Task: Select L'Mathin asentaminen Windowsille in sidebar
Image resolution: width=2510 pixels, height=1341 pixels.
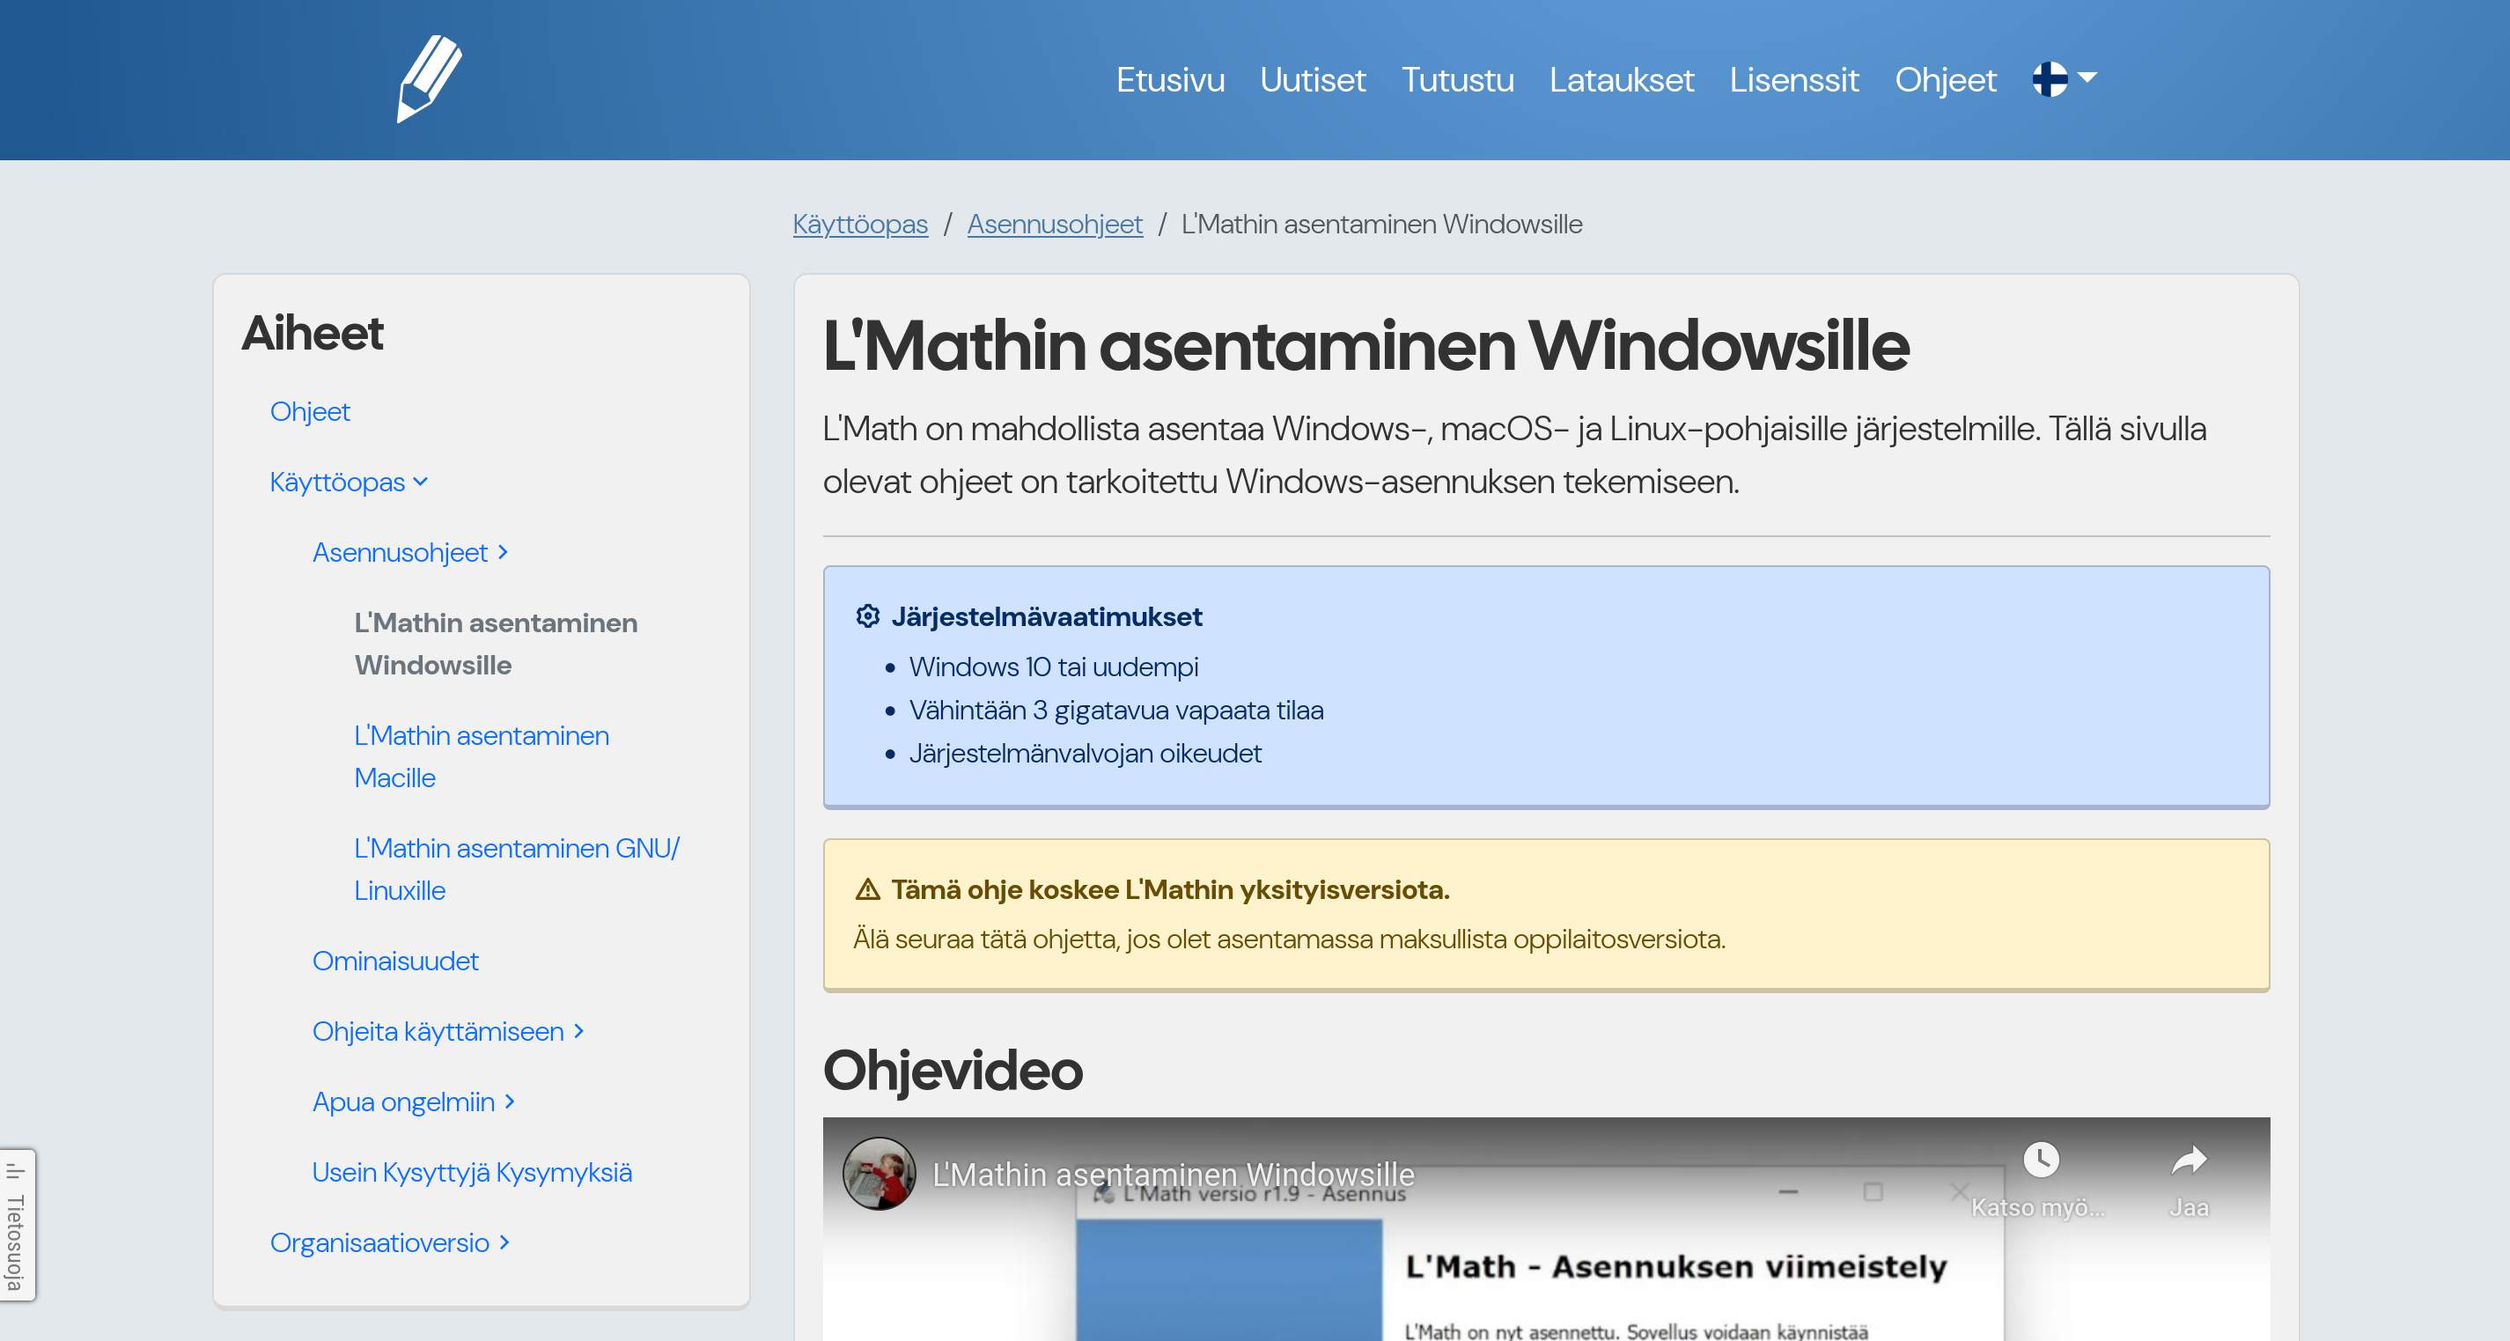Action: [x=496, y=645]
